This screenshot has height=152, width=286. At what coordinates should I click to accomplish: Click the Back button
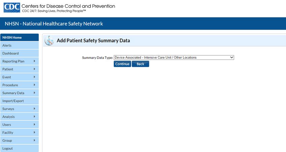[x=140, y=64]
